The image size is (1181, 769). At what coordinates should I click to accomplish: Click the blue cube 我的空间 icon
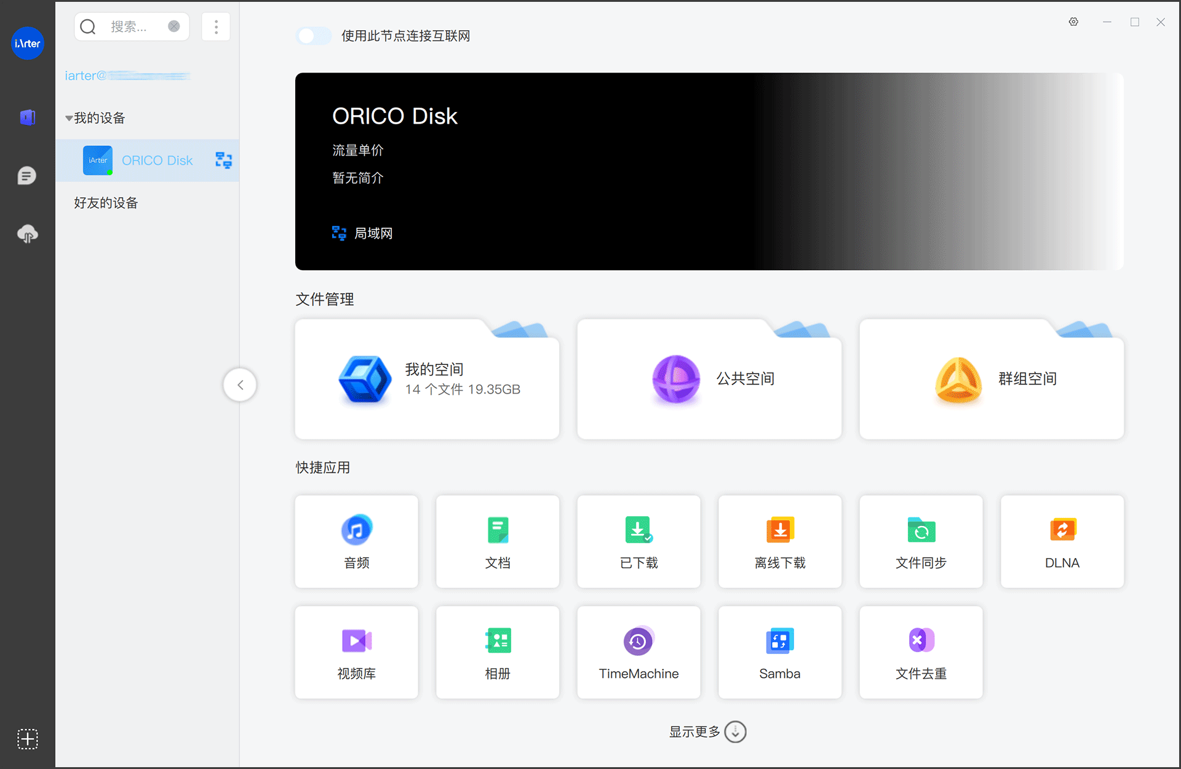(x=365, y=380)
